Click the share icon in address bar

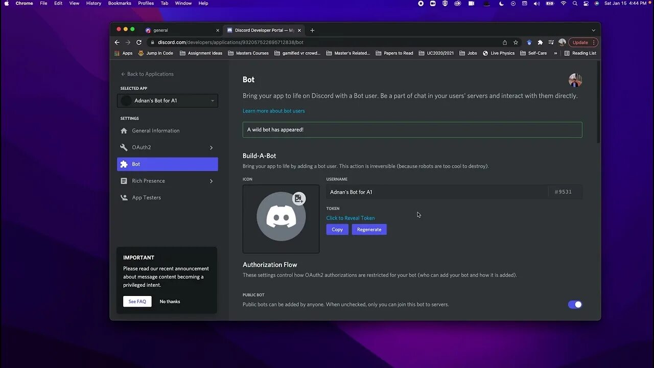(505, 42)
